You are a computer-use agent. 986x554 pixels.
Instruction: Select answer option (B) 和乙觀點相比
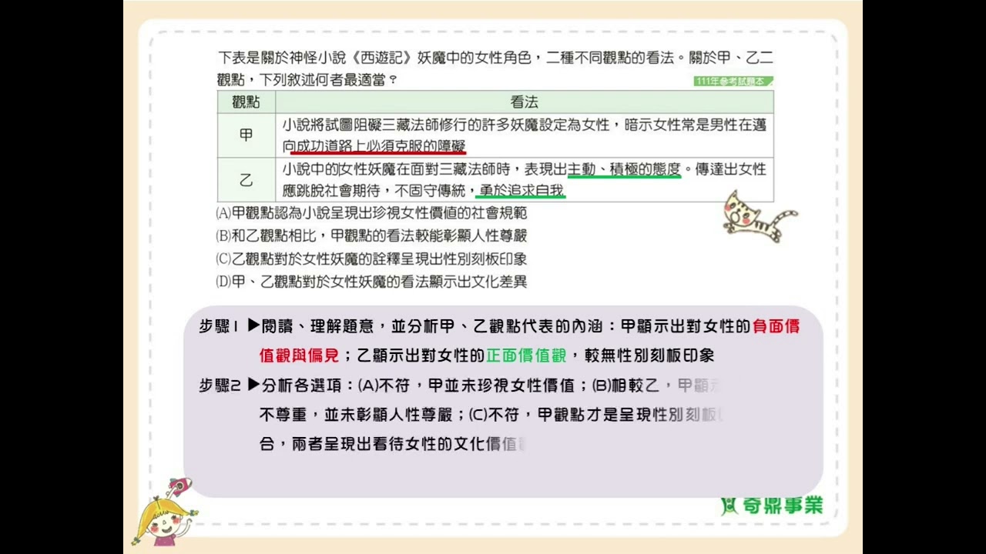click(371, 235)
